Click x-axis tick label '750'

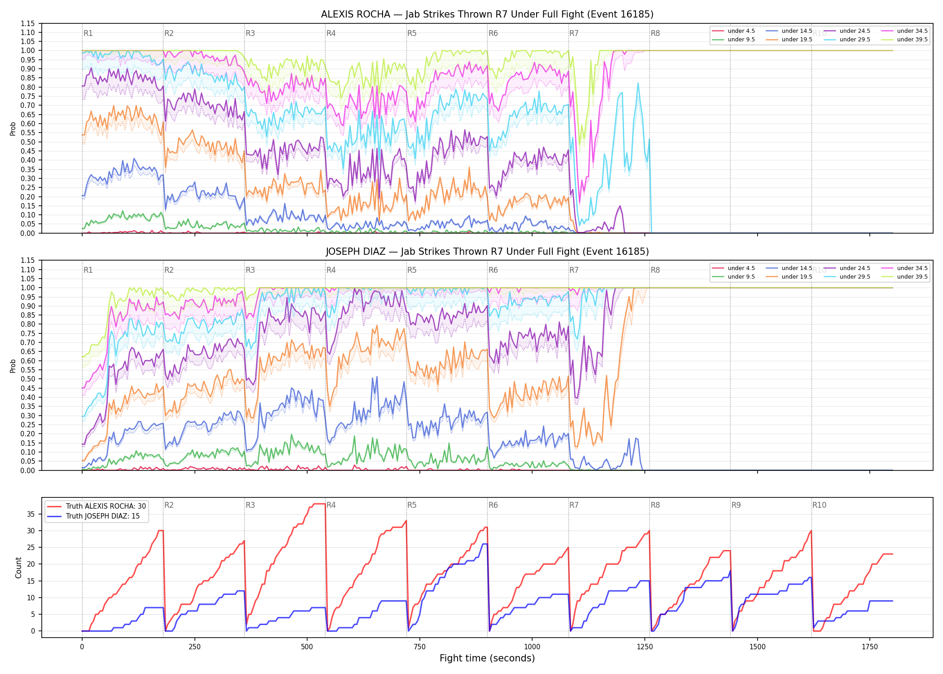click(419, 647)
